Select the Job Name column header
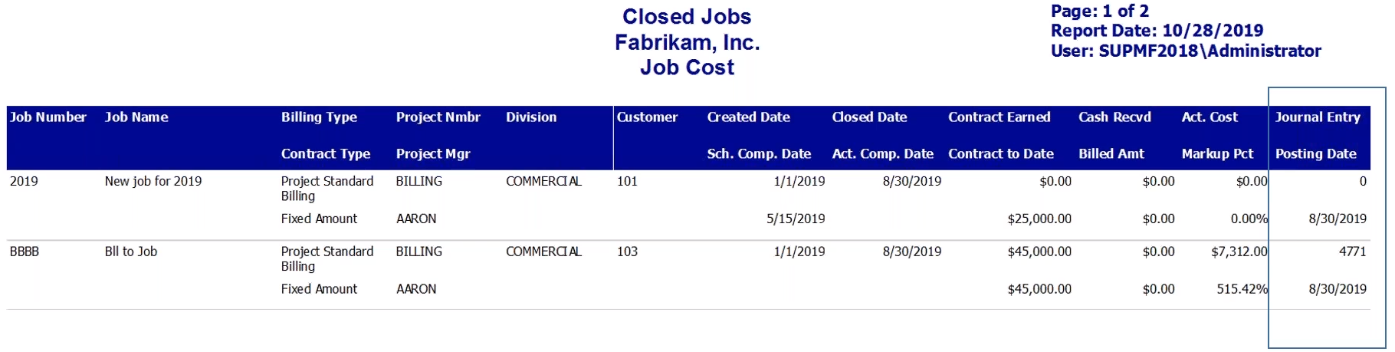The height and width of the screenshot is (352, 1395). tap(136, 117)
